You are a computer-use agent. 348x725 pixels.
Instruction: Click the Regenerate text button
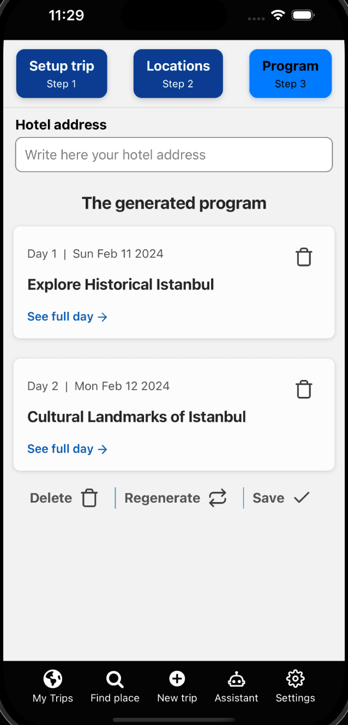[162, 498]
